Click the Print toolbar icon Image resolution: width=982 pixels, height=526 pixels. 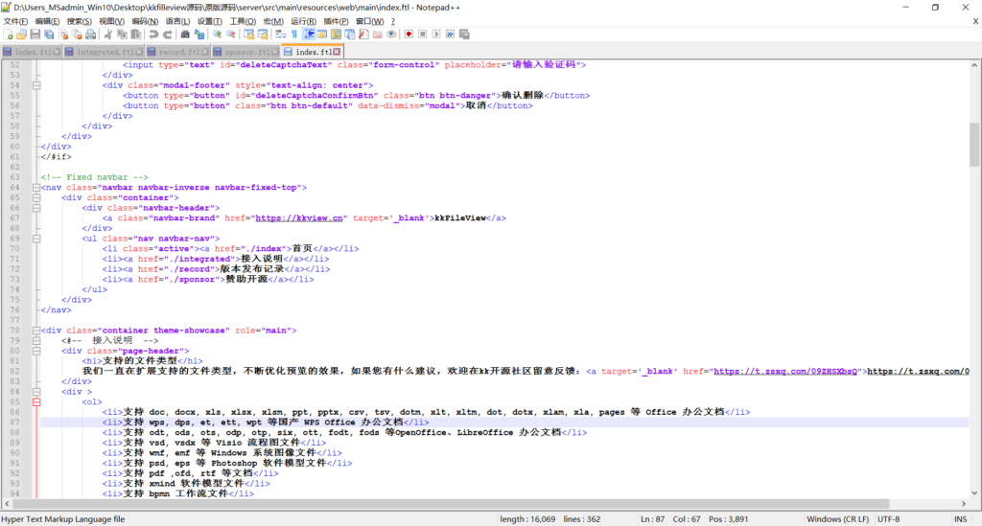point(90,34)
